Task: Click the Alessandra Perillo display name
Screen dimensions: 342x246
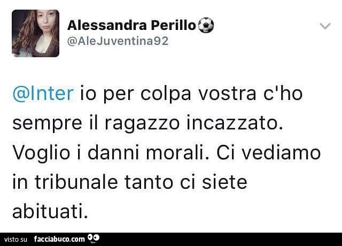Action: tap(132, 25)
